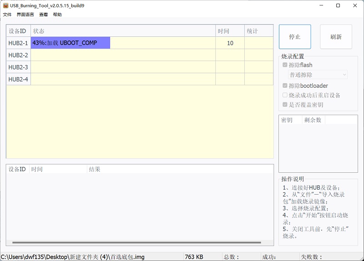Click the 763 KB status bar value
Image resolution: width=364 pixels, height=261 pixels.
point(194,257)
